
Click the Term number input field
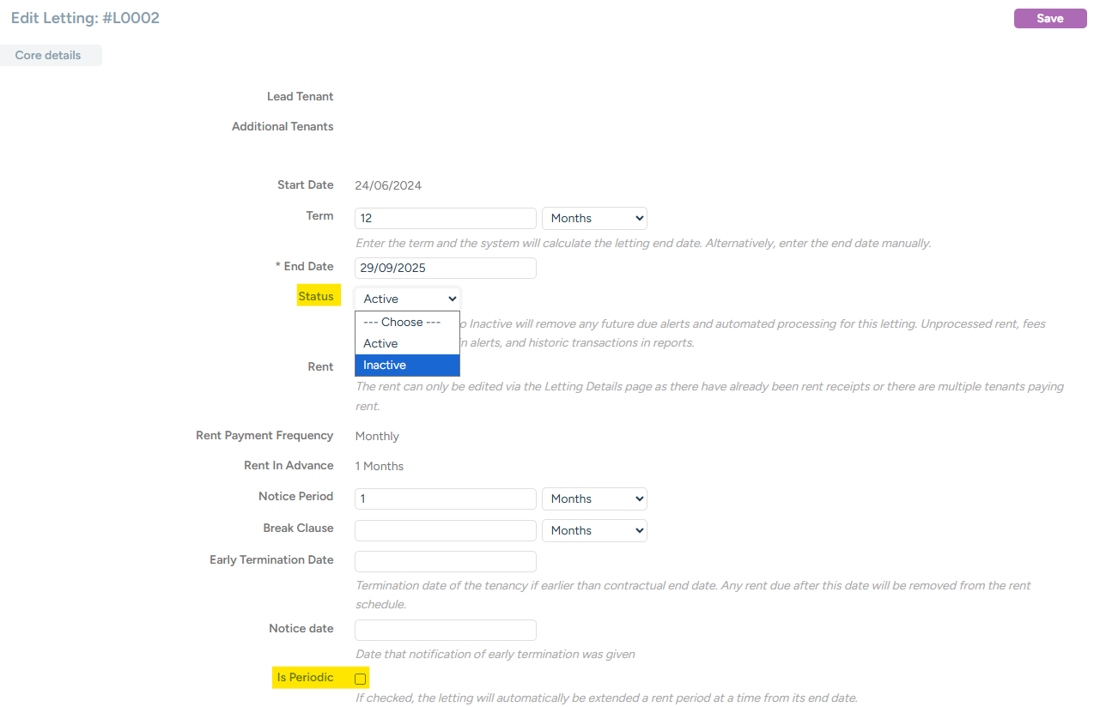point(445,219)
